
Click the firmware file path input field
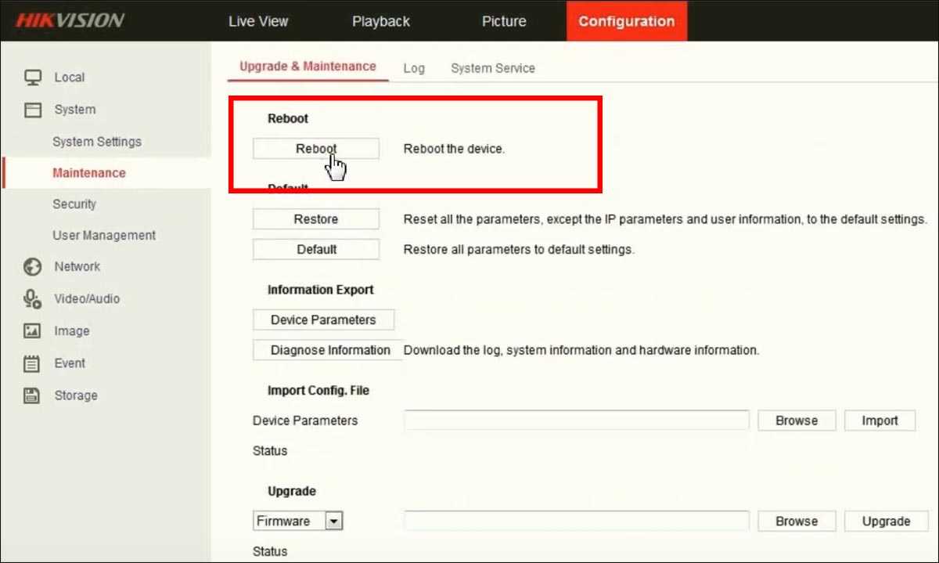click(x=576, y=521)
